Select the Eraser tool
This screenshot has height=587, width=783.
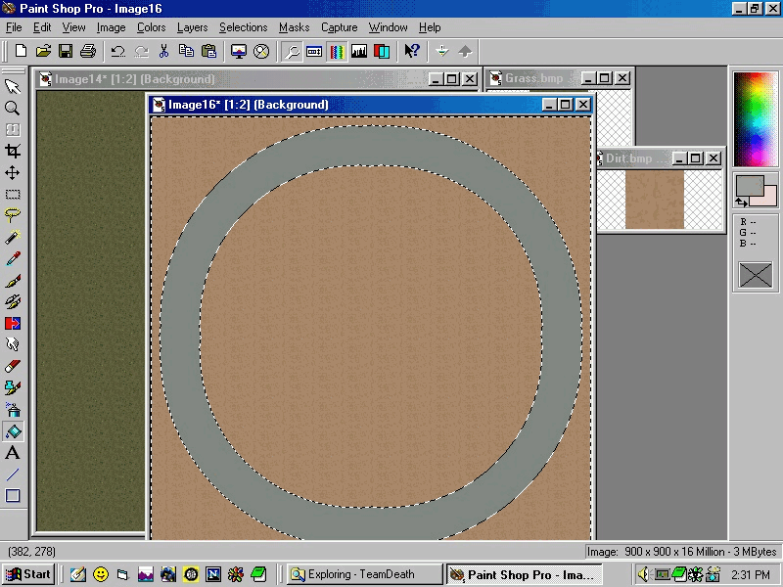tap(13, 366)
